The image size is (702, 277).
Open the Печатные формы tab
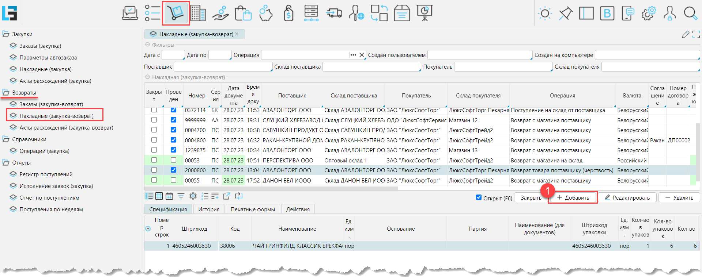click(253, 209)
